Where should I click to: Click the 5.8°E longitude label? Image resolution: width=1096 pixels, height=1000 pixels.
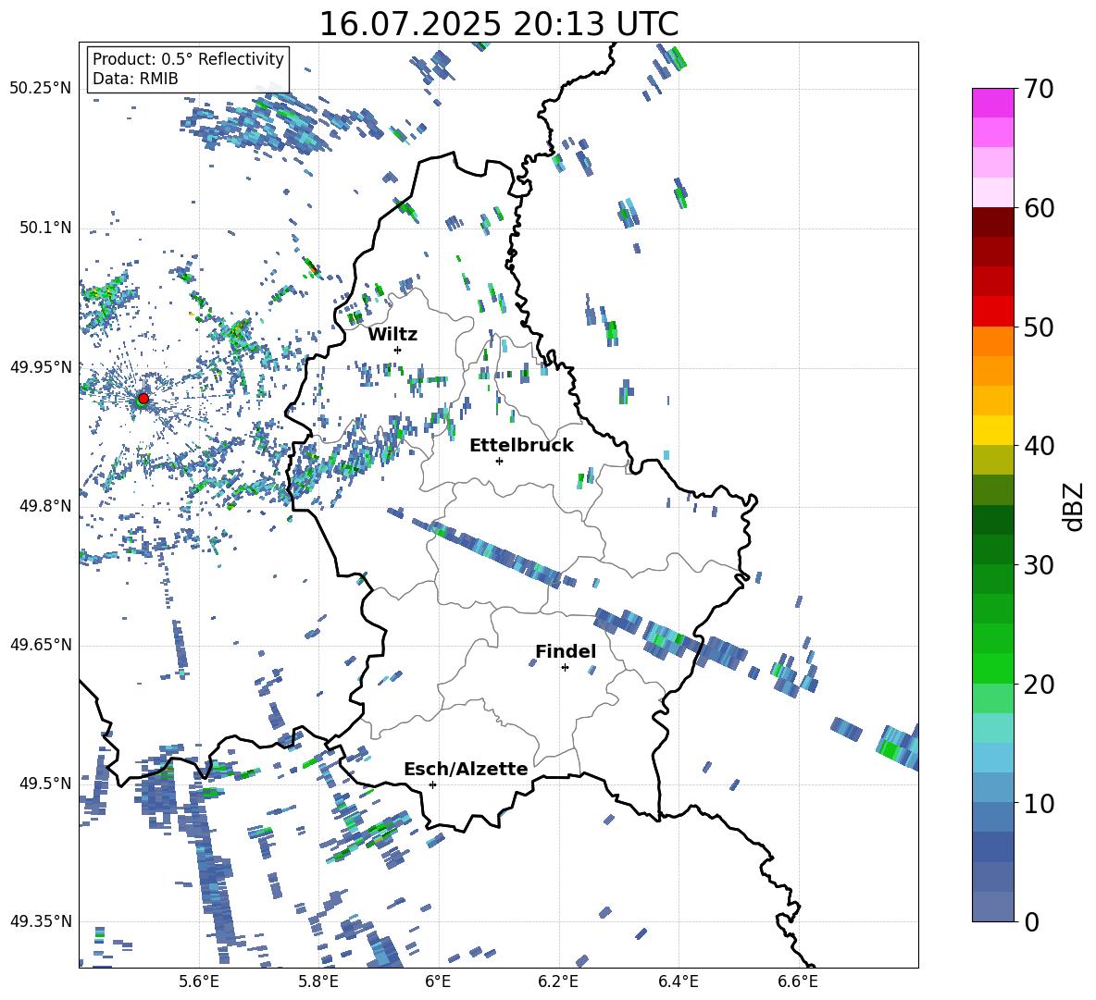point(318,981)
